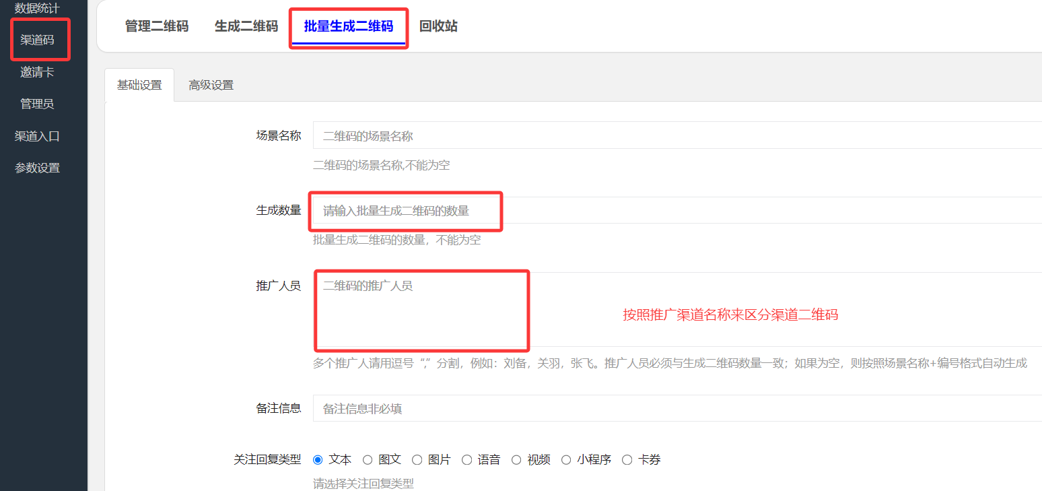Click the 推广人员 field label
This screenshot has width=1042, height=491.
tap(279, 286)
